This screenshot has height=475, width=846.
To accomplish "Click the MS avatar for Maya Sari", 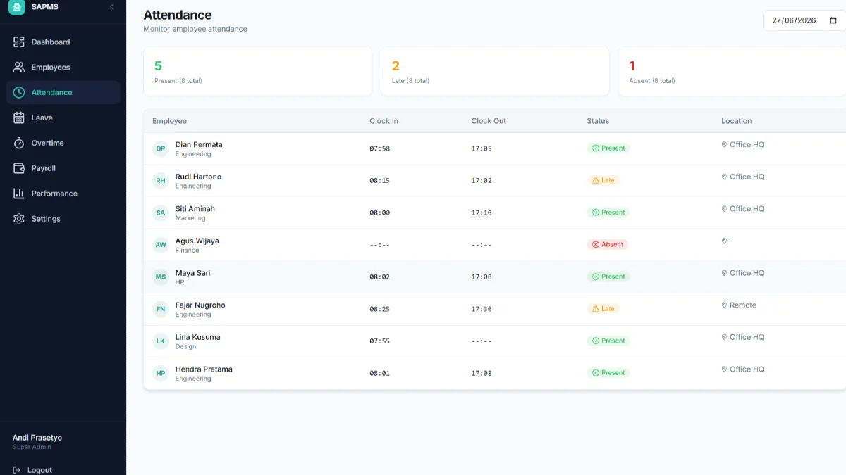I will (161, 277).
